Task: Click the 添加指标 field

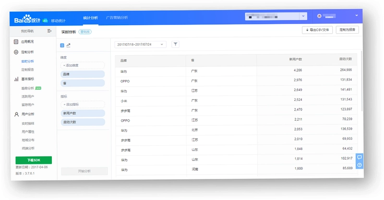Action: [83, 104]
